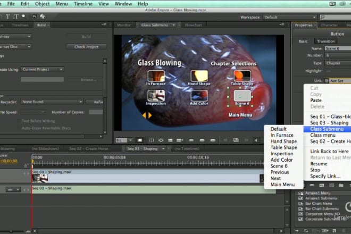Click the Build button
The image size is (351, 234).
(86, 37)
